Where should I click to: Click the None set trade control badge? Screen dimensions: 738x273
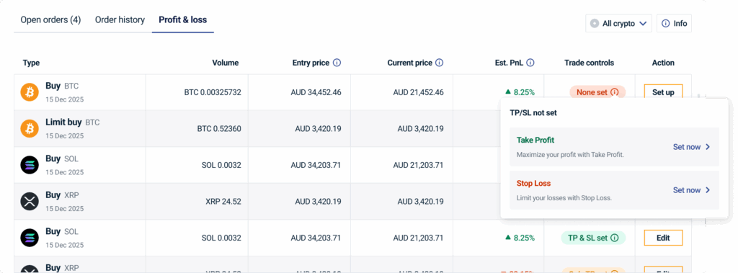pyautogui.click(x=597, y=92)
